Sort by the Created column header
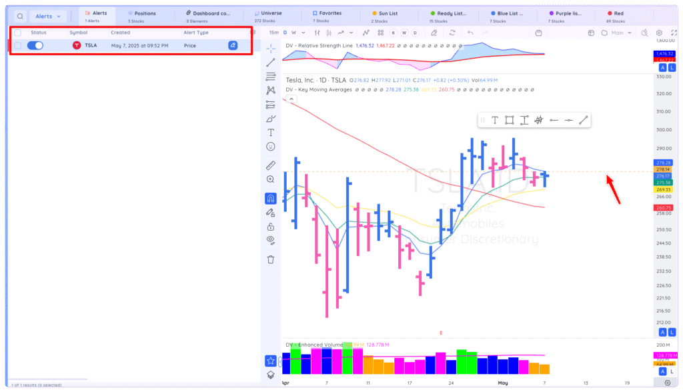Screen dimensions: 683x392 (x=120, y=33)
